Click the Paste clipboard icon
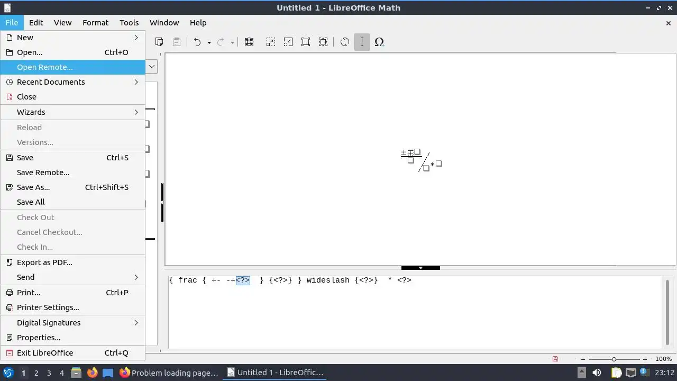This screenshot has width=677, height=381. 177,42
